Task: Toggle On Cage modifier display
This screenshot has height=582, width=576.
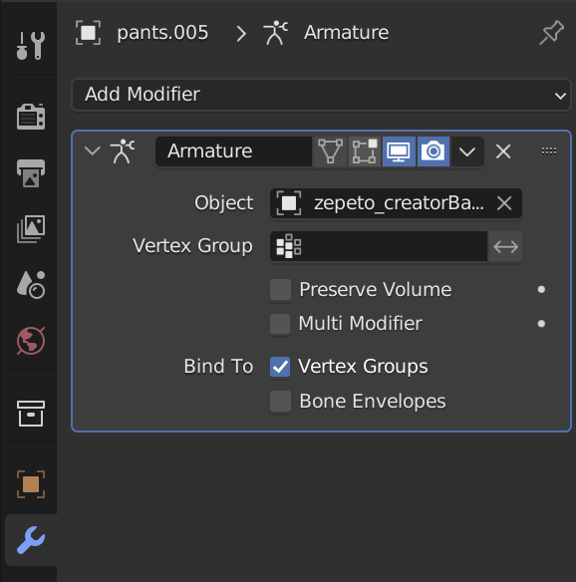Action: coord(330,151)
